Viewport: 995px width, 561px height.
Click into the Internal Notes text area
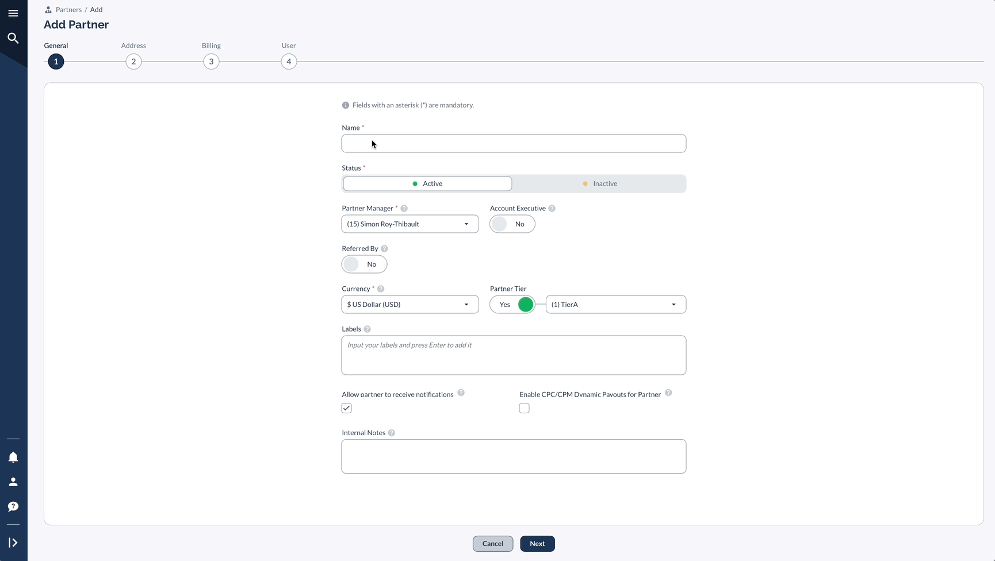514,456
